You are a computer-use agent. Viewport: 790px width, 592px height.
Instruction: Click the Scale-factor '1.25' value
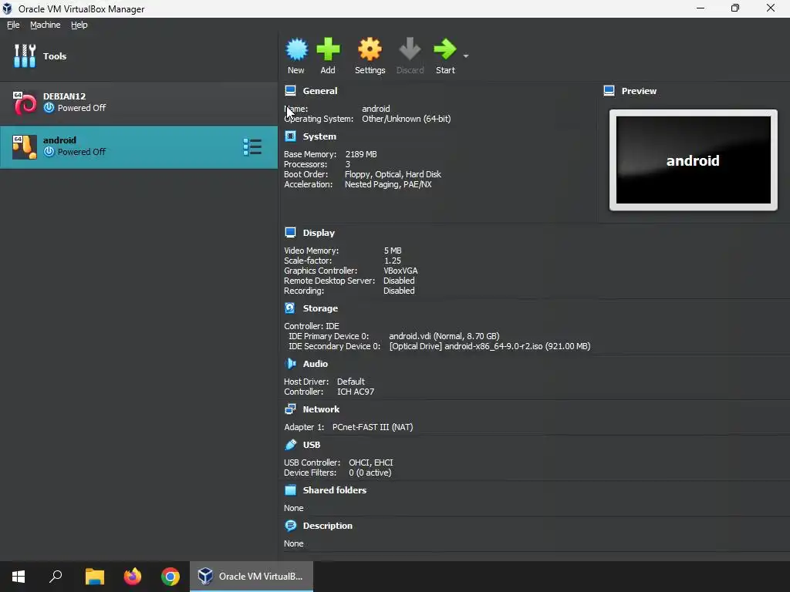coord(393,261)
